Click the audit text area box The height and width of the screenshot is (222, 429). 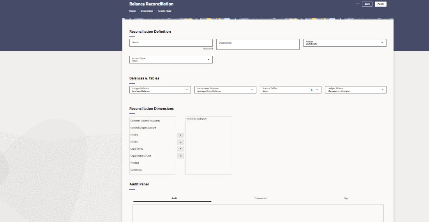click(x=258, y=213)
